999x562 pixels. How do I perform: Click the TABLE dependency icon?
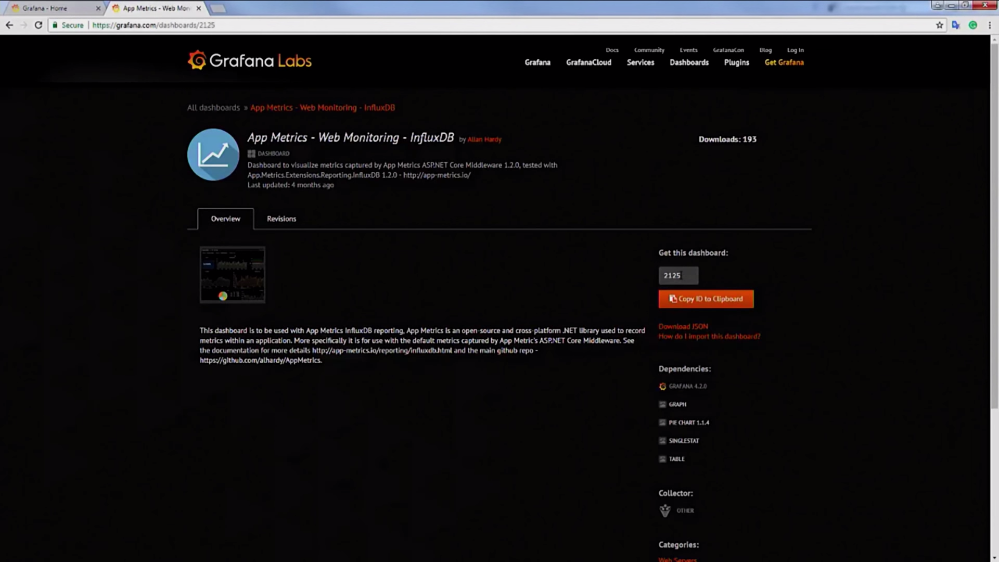tap(662, 459)
